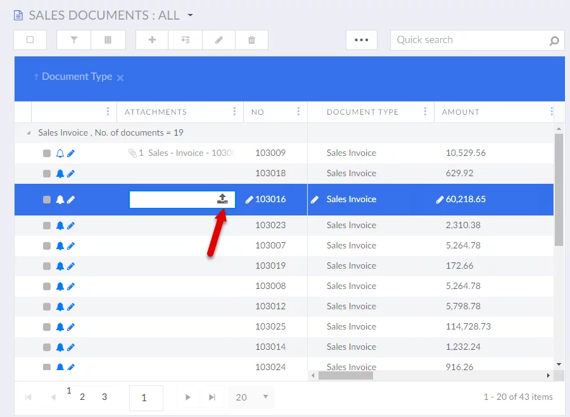
Task: Check the checkbox for row 103023
Action: coord(47,226)
